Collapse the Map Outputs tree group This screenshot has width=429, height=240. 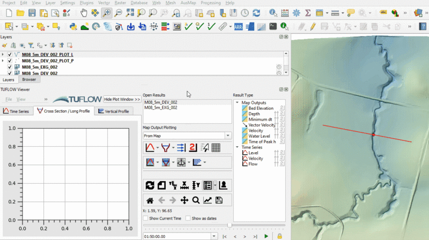pyautogui.click(x=238, y=103)
